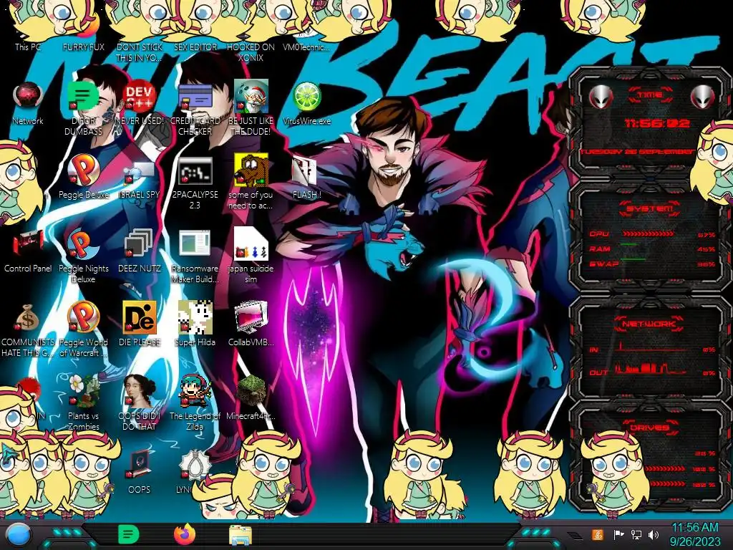Select the SEX EDITOR icon label
733x550 pixels.
click(195, 47)
